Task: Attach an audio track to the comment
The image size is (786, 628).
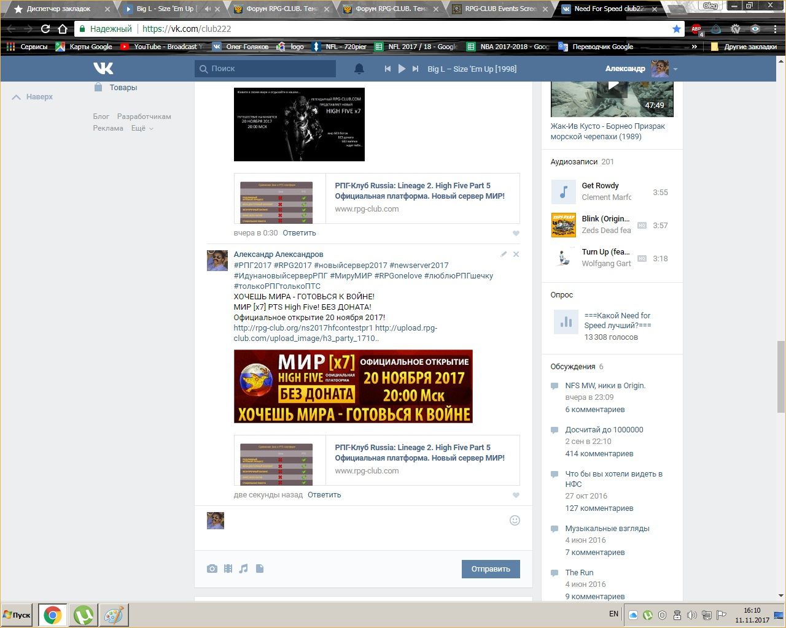Action: point(244,569)
